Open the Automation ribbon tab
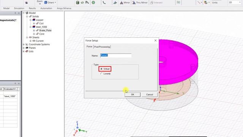 pyautogui.click(x=46, y=8)
